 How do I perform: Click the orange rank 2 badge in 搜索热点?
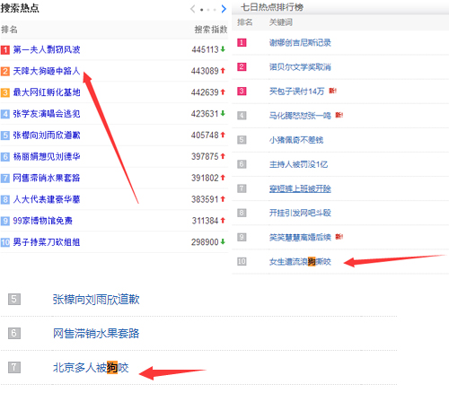(x=5, y=71)
